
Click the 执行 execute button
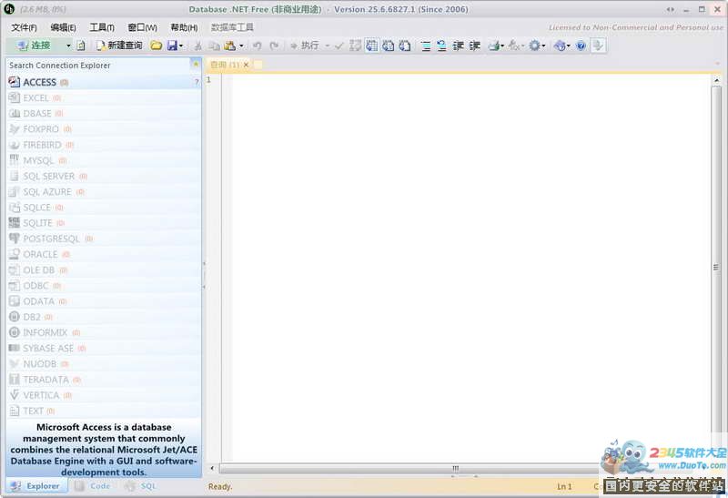coord(305,46)
